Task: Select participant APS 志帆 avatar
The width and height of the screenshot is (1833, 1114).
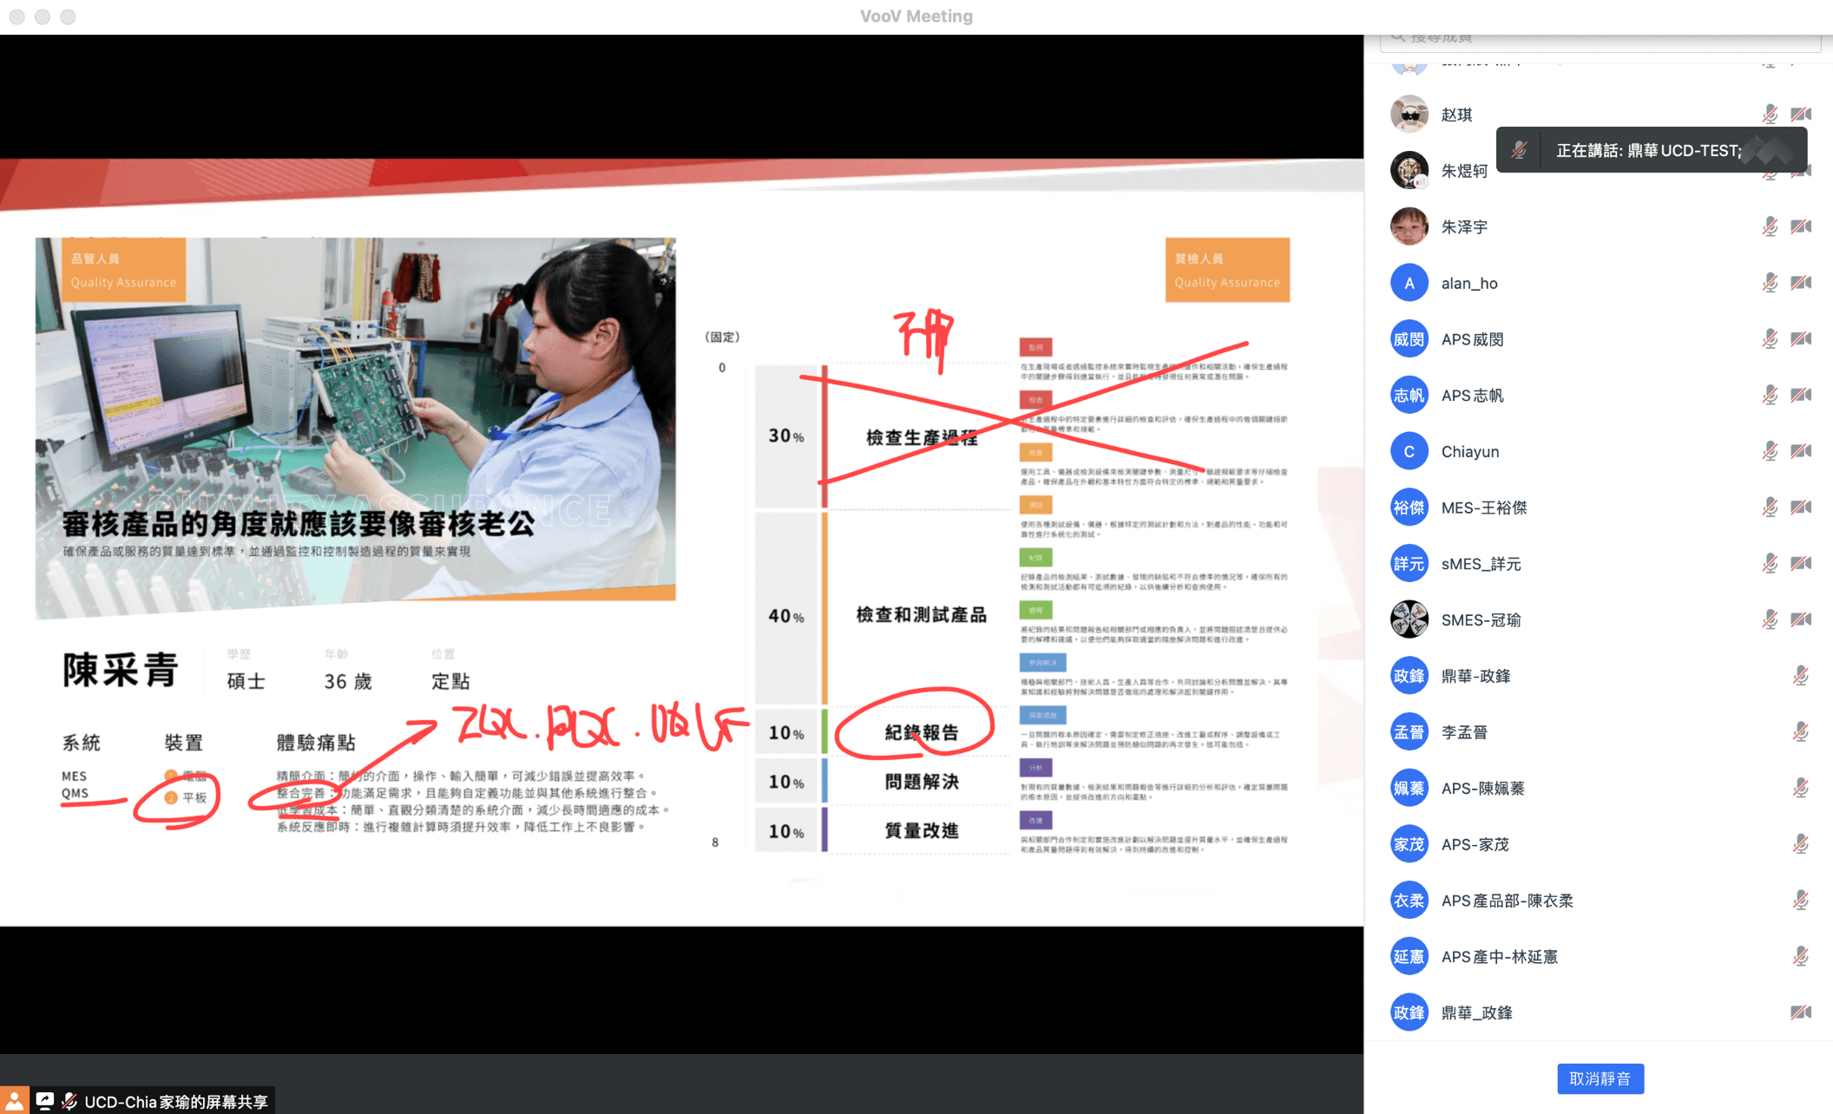Action: point(1409,396)
